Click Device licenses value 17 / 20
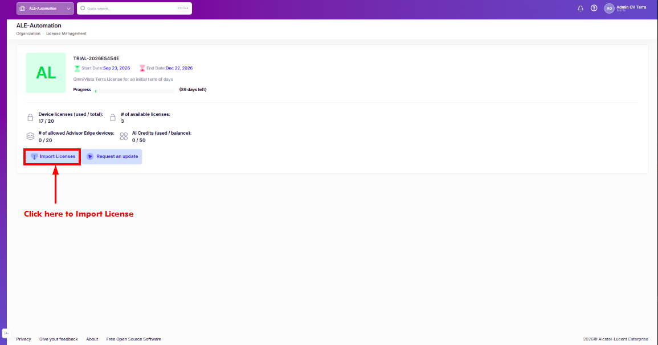Screen dimensions: 658x345 [46, 122]
